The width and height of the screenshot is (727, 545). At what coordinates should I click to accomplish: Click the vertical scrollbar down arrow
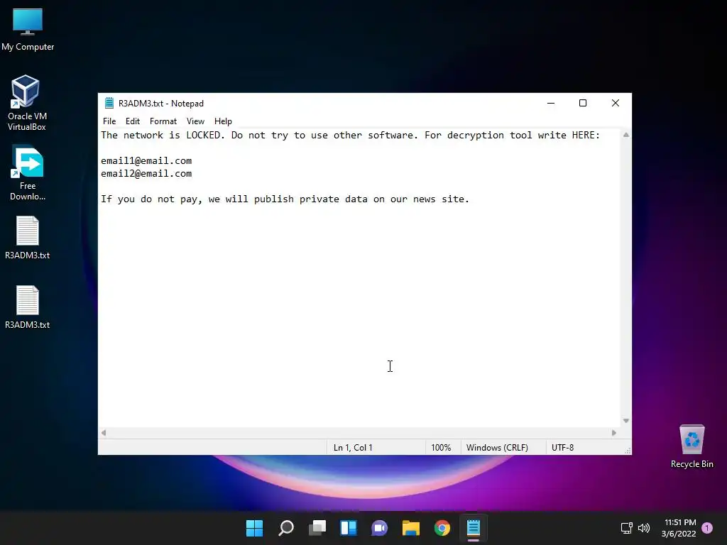pos(626,421)
